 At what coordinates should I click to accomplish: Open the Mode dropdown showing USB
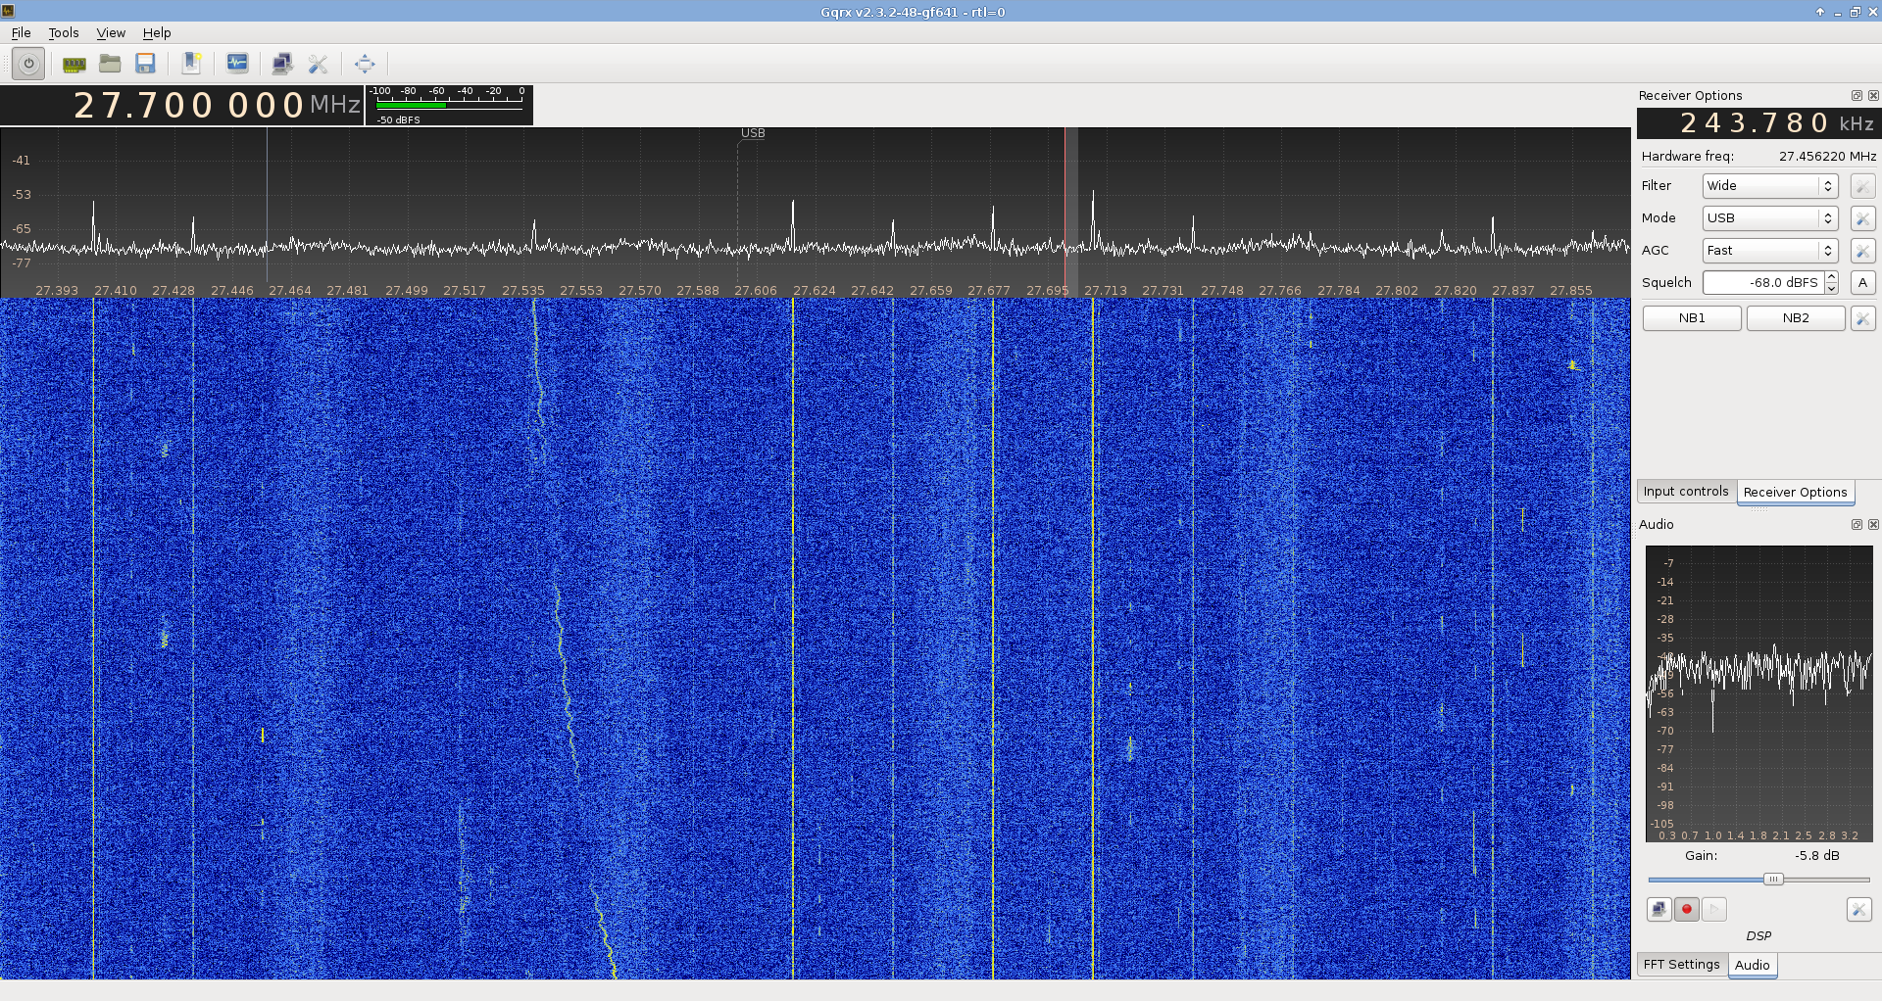1769,218
